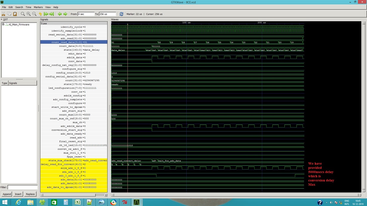Jump to the end time of the waveform
The height and width of the screenshot is (206, 367).
point(52,14)
